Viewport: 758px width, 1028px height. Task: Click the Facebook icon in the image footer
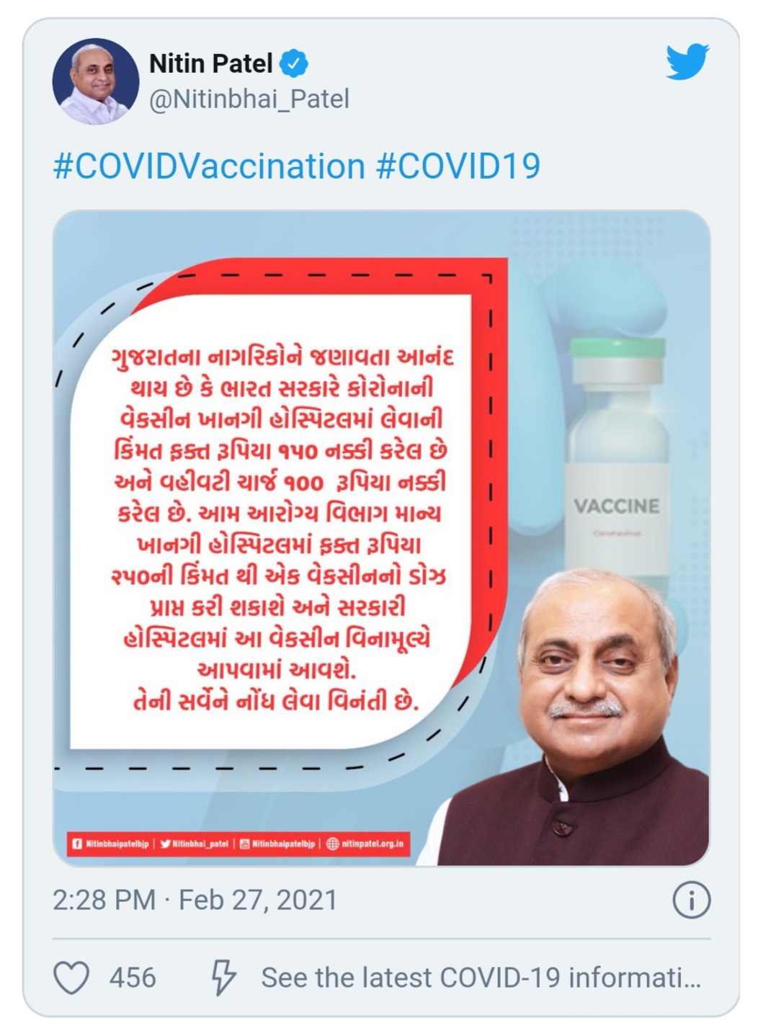pos(76,844)
